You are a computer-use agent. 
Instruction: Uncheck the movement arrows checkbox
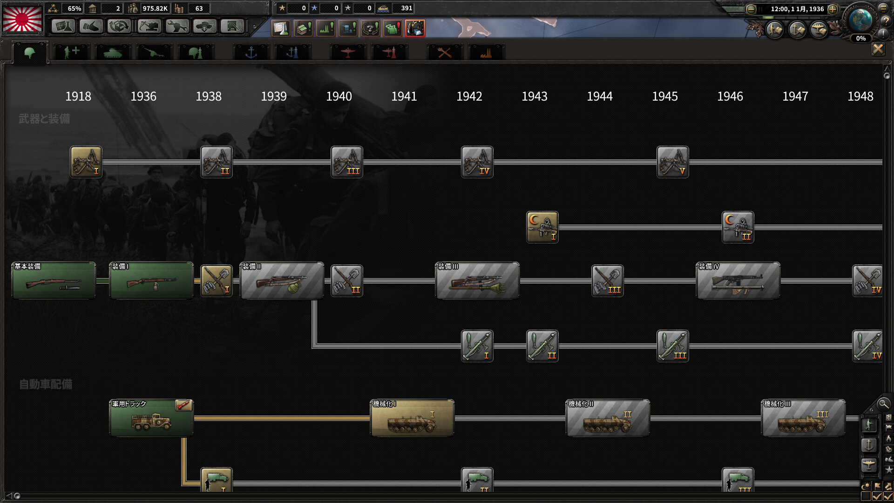(888, 496)
